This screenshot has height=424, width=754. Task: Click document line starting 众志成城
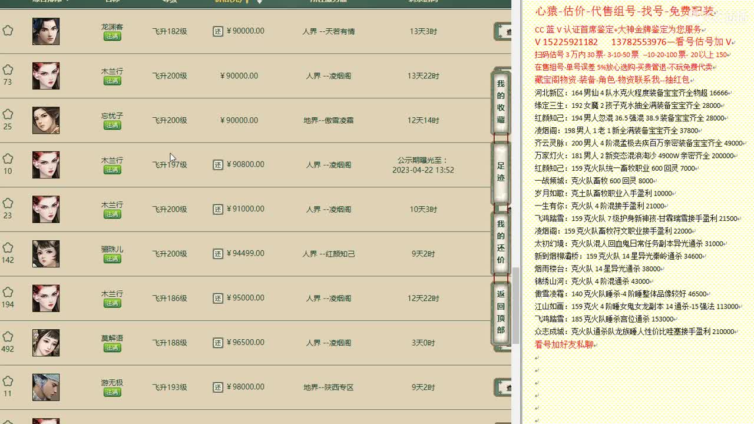[634, 332]
